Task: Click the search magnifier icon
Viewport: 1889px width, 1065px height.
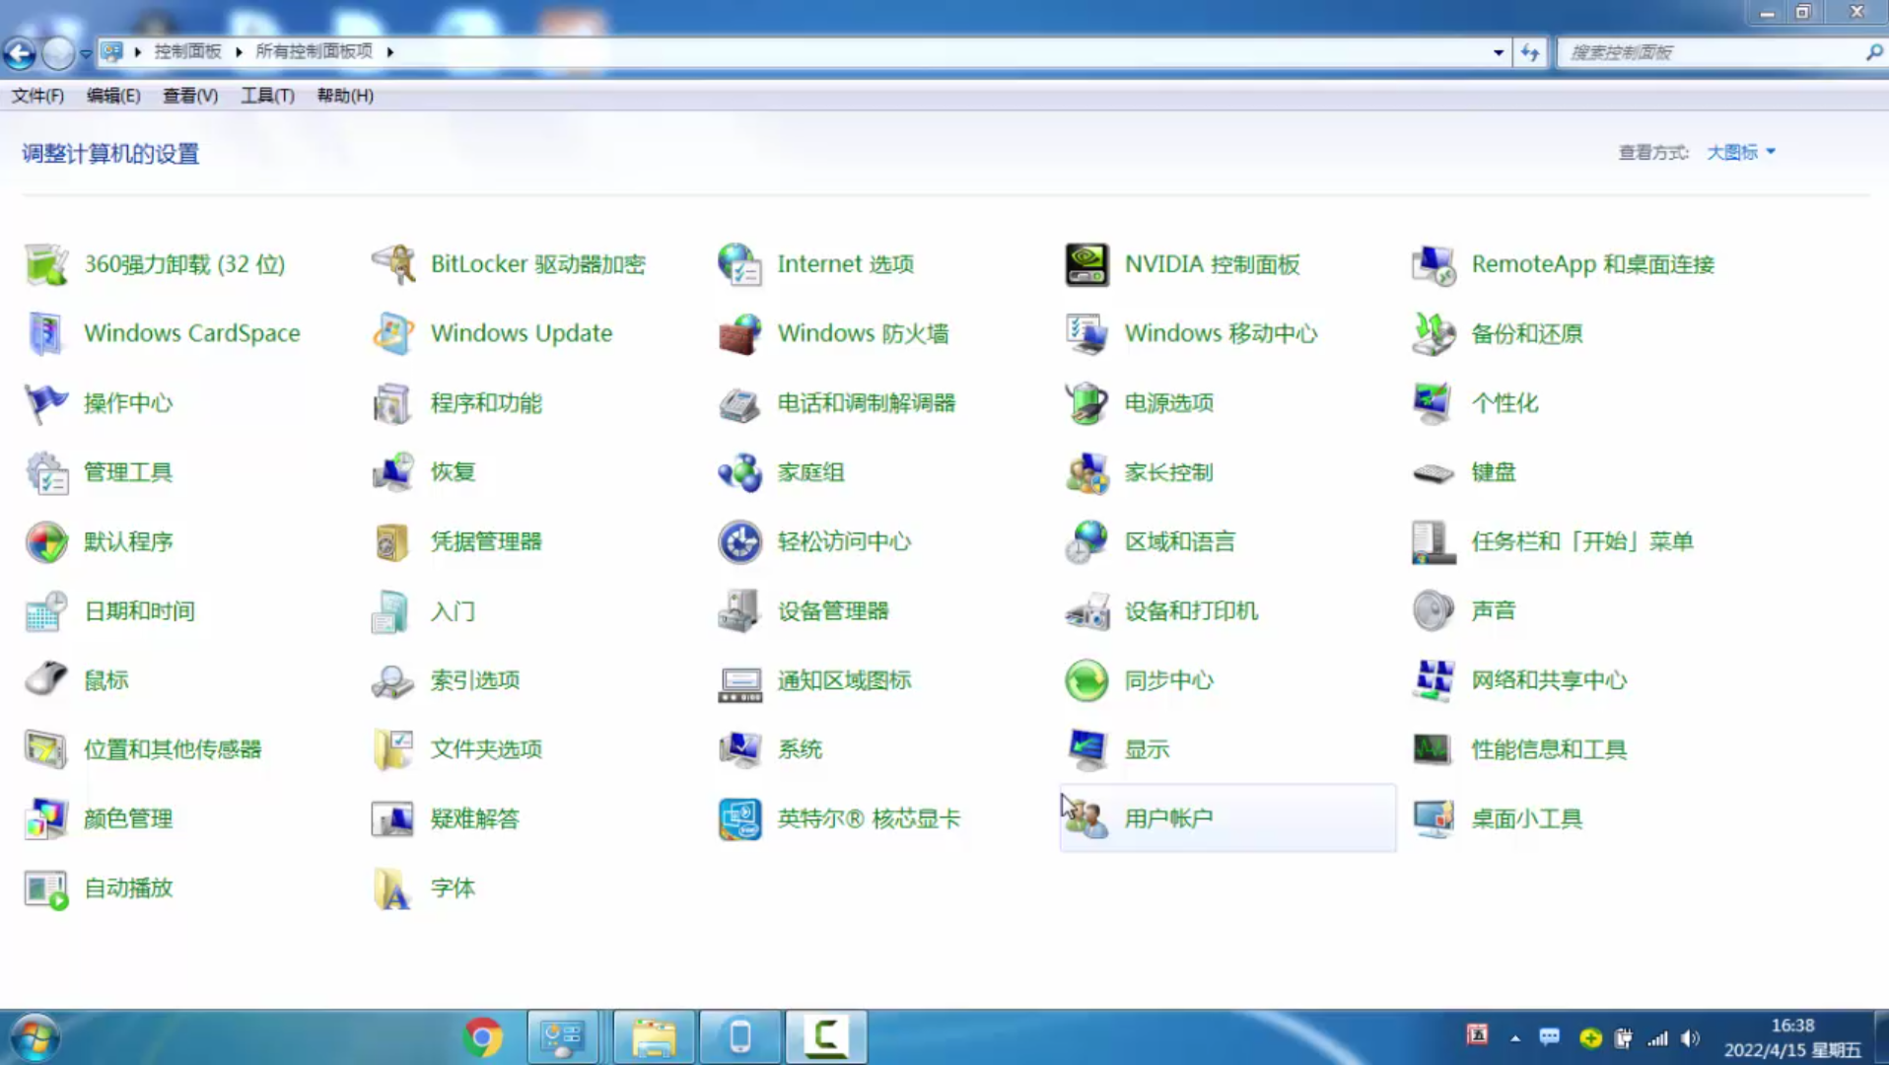Action: 1874,52
